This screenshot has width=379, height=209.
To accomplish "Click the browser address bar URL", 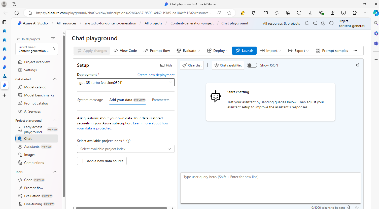I will [123, 13].
